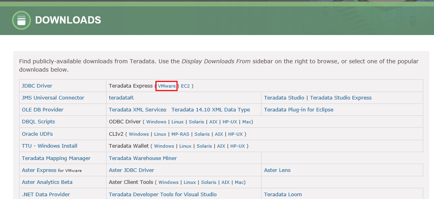The width and height of the screenshot is (434, 199).
Task: Open Teradata 14.10 XML Data Type link
Action: [x=211, y=110]
